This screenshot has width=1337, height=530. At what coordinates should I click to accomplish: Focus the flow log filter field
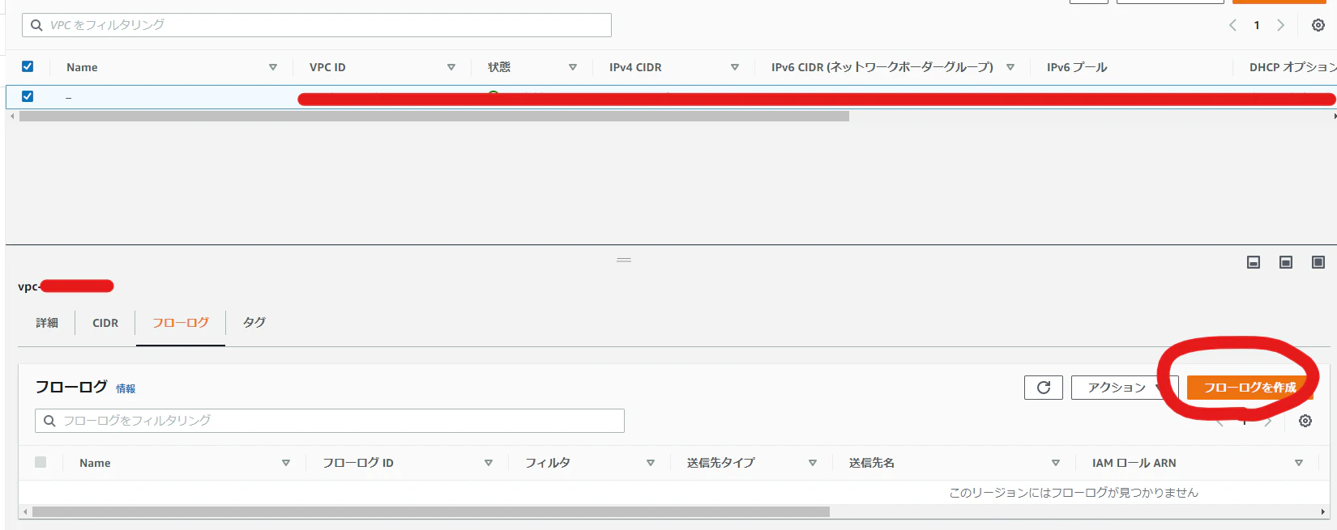coord(330,421)
